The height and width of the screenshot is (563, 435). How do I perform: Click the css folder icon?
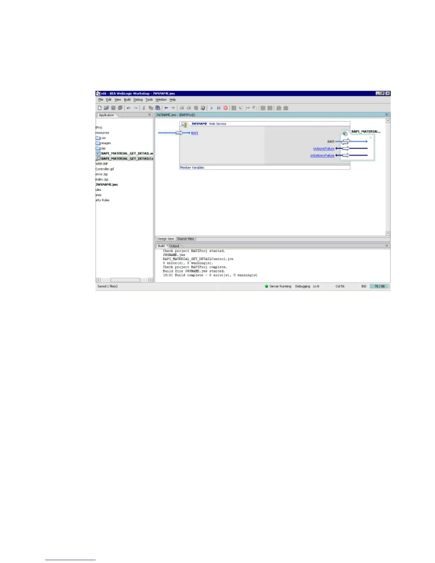pos(98,138)
